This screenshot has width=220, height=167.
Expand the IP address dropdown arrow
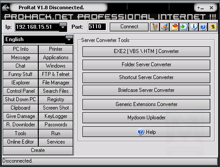click(x=63, y=27)
